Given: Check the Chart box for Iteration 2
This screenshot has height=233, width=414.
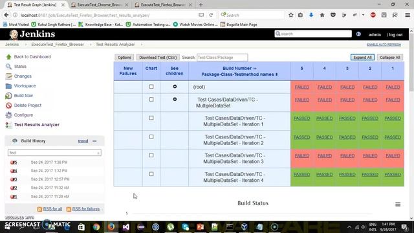Looking at the screenshot, I should 151,137.
